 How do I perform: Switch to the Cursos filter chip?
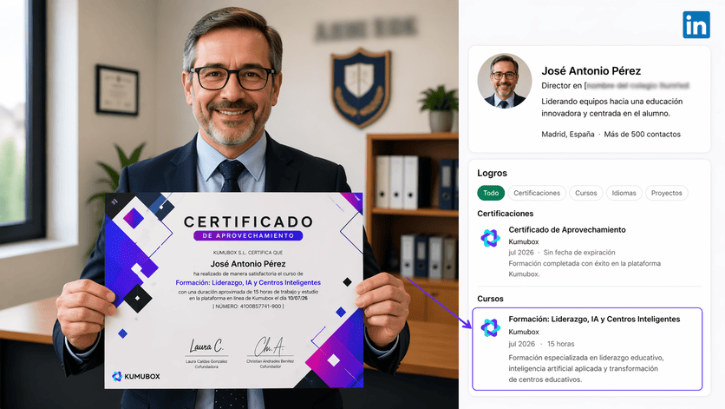[586, 193]
